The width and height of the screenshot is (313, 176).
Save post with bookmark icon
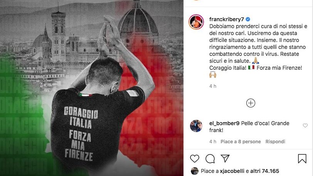click(x=302, y=159)
